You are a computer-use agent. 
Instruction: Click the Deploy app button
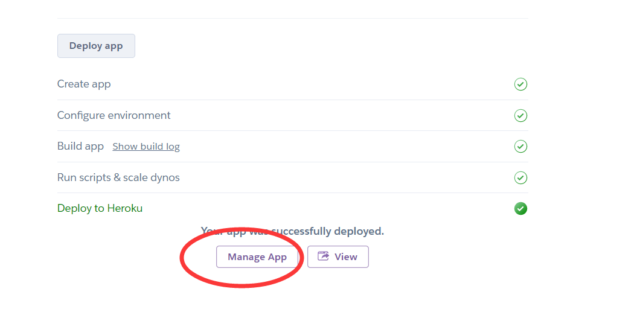point(96,46)
